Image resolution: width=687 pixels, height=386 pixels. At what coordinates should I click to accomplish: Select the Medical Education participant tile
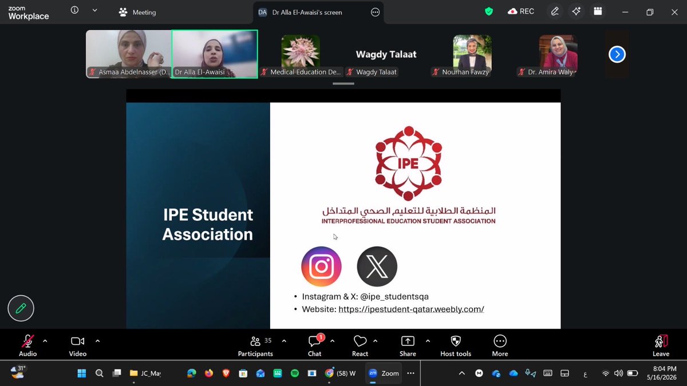(x=301, y=54)
